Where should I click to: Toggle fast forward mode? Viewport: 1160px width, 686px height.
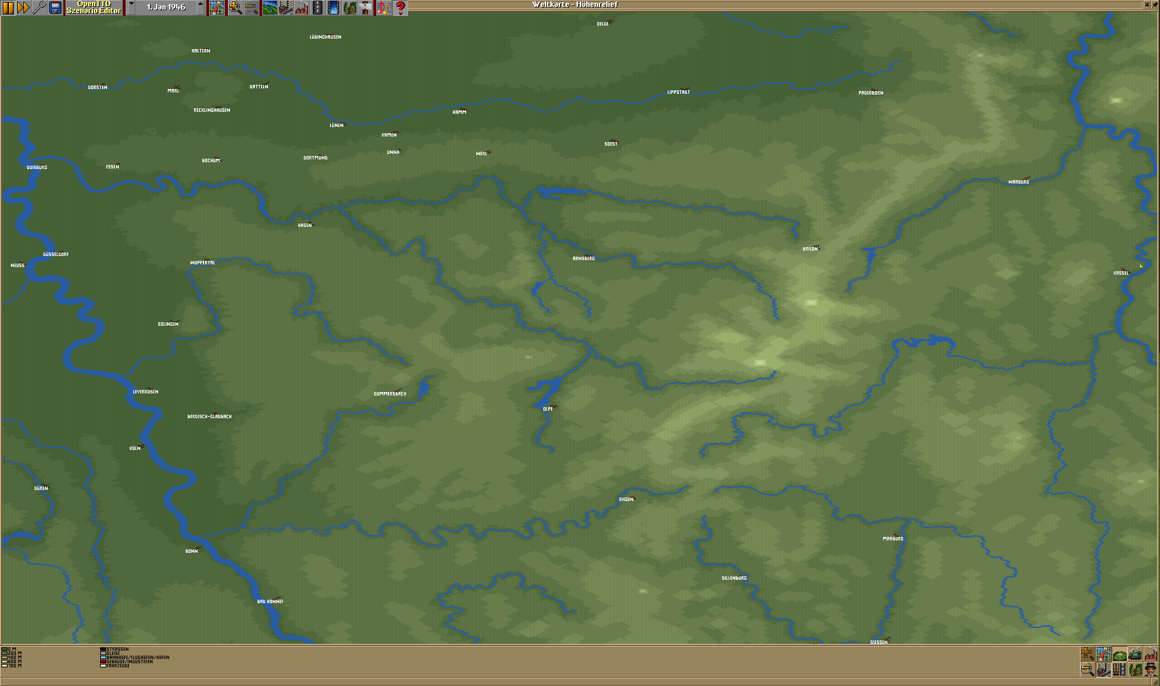point(23,8)
